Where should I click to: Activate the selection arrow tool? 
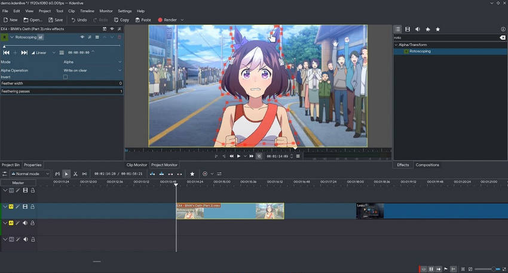click(66, 174)
